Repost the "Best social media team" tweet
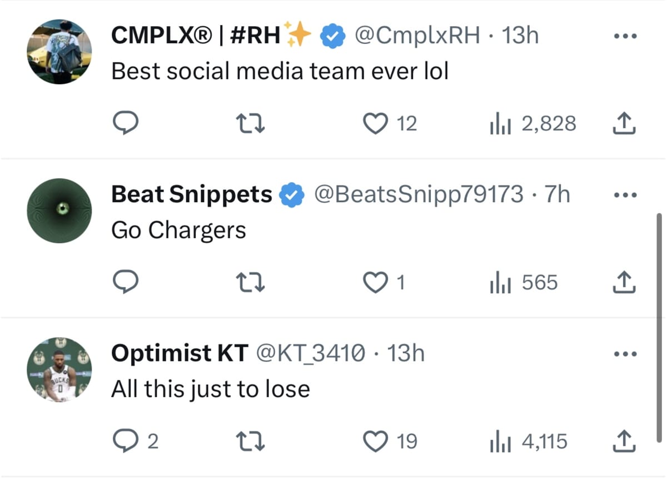The width and height of the screenshot is (667, 482). click(x=251, y=123)
